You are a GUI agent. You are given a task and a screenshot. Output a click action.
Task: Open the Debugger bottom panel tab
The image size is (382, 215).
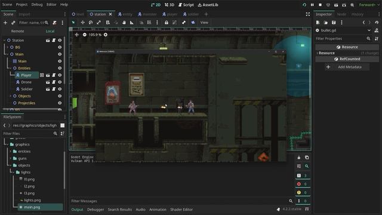point(95,210)
